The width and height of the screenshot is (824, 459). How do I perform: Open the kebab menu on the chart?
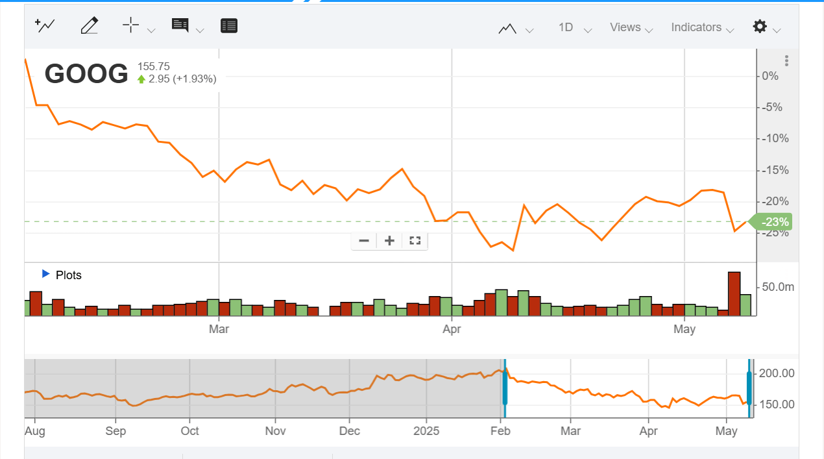pos(786,60)
